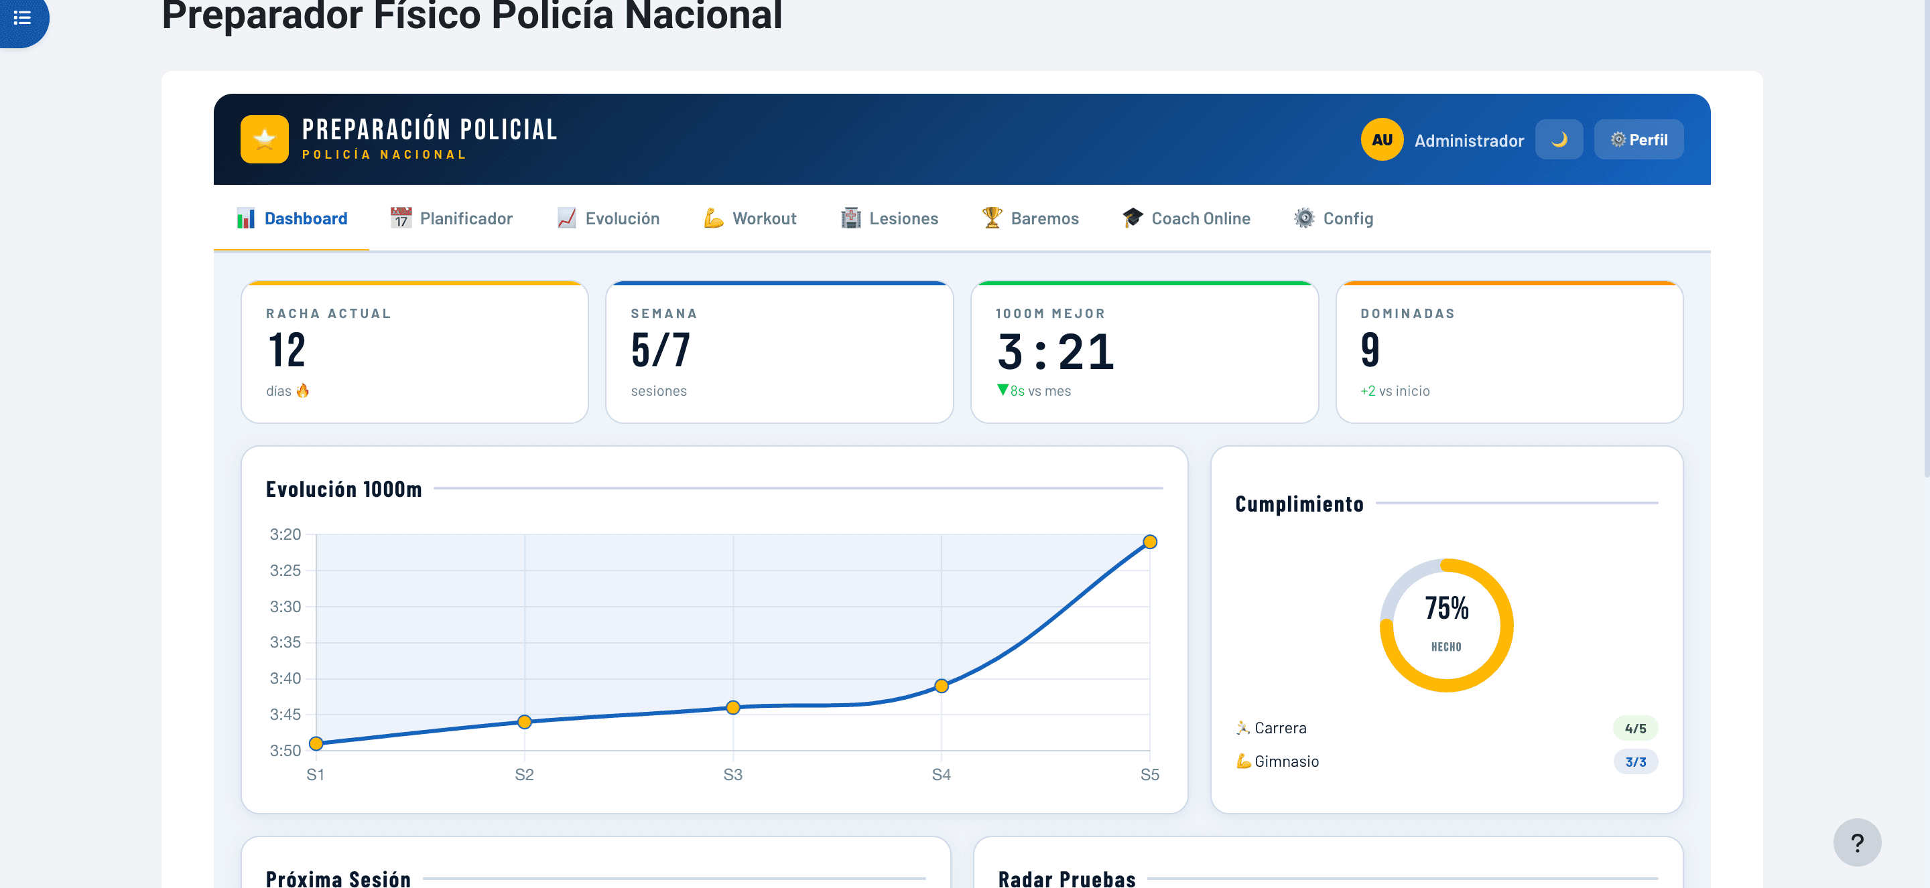Viewport: 1930px width, 888px height.
Task: View the Baremos tab
Action: point(1031,218)
